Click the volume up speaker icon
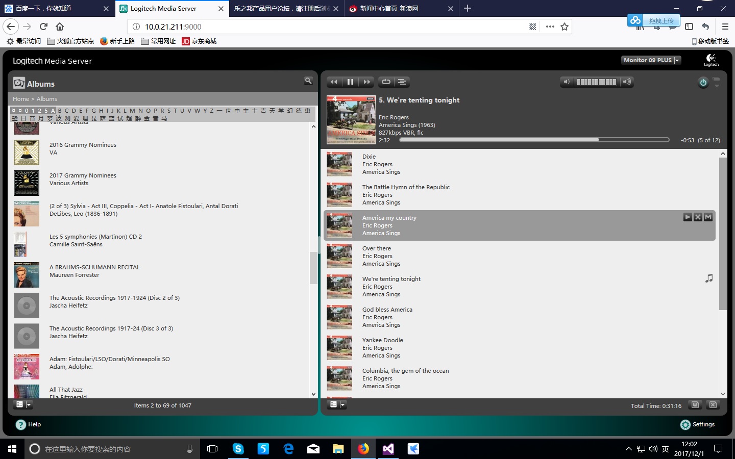The height and width of the screenshot is (459, 735). click(x=627, y=82)
